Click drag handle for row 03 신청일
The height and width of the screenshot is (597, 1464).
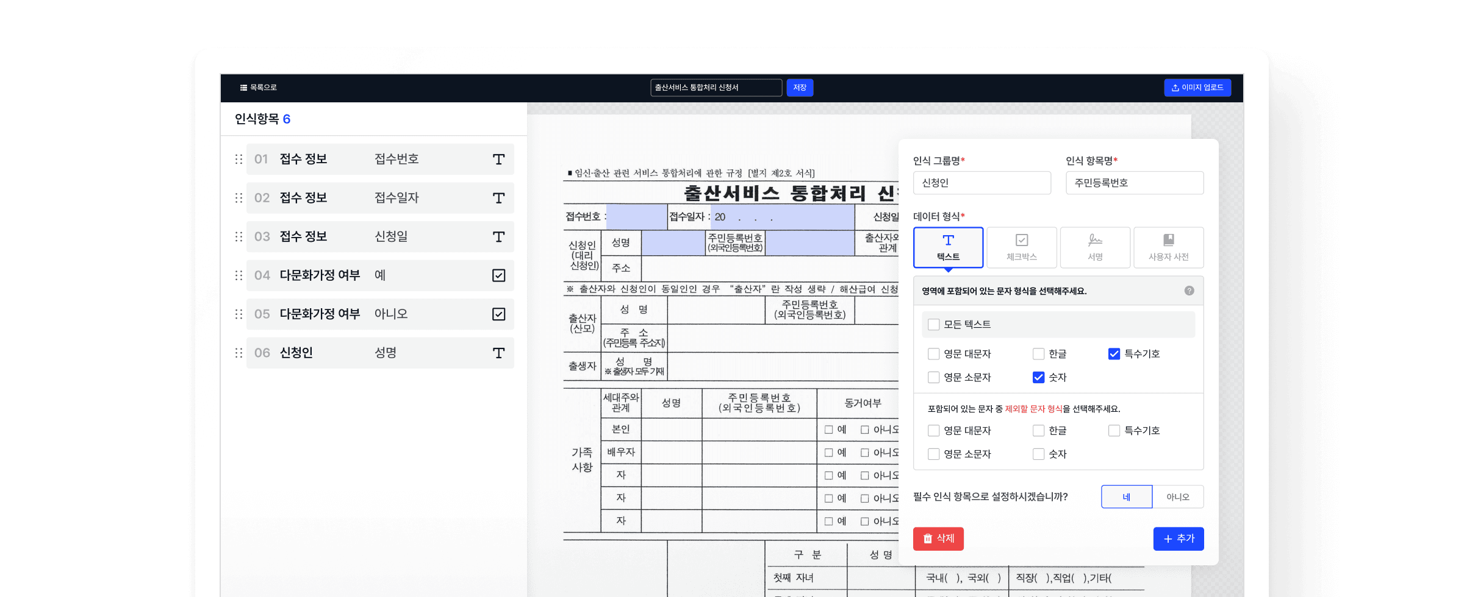pyautogui.click(x=239, y=236)
